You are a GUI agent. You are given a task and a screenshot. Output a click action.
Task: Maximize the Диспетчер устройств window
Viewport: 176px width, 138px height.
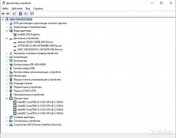pyautogui.click(x=161, y=3)
